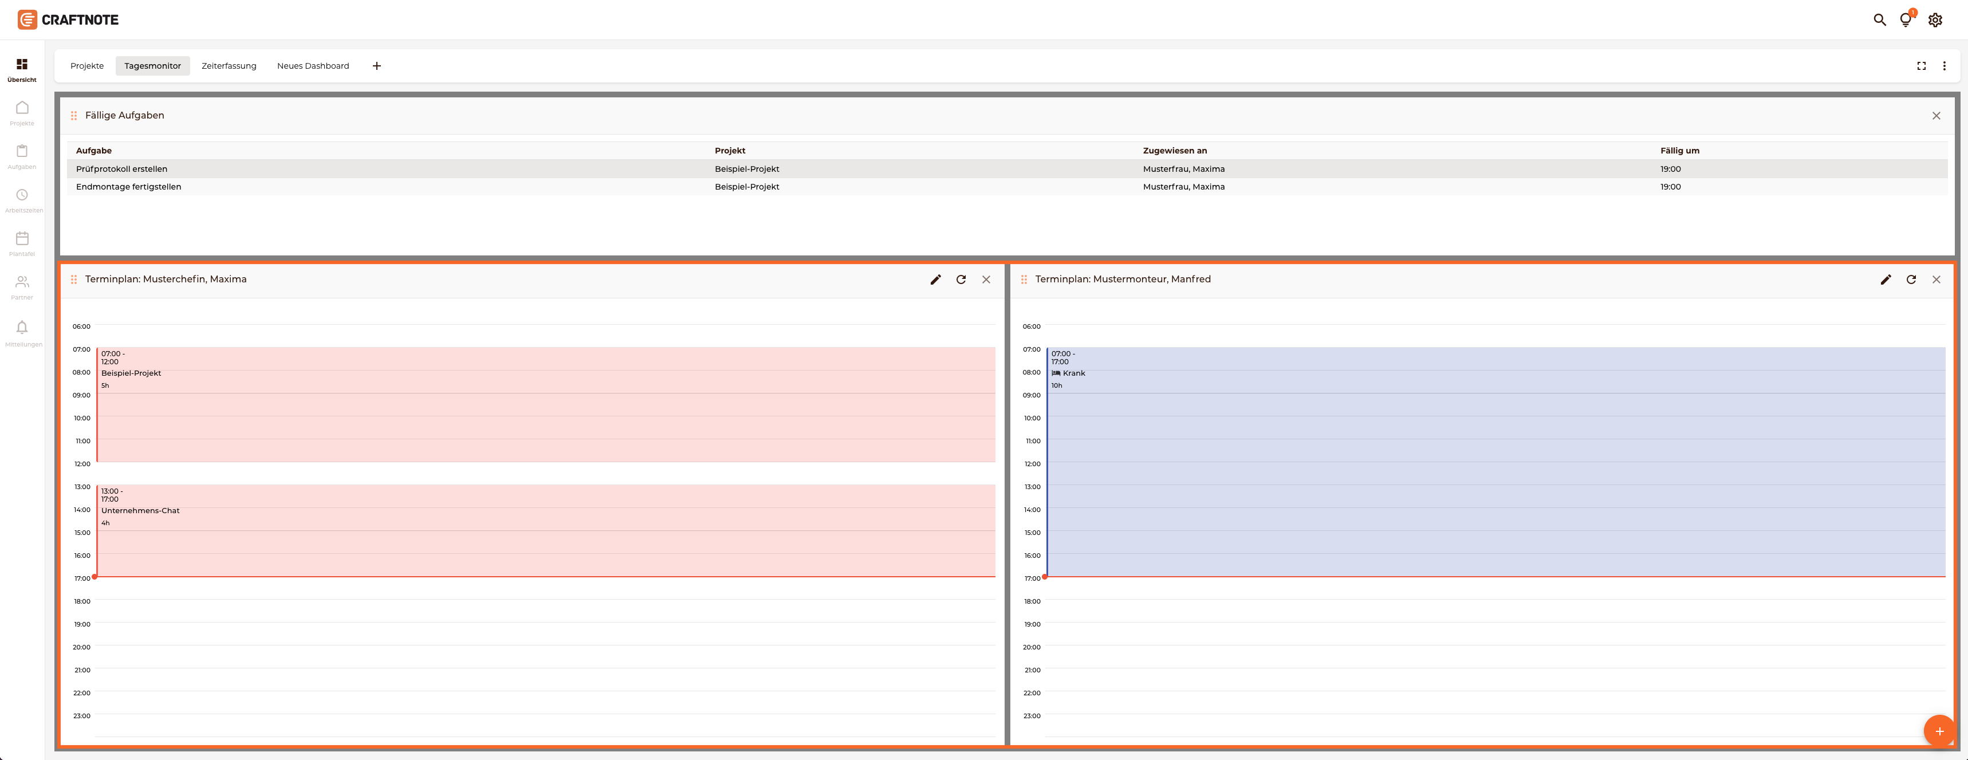
Task: Toggle fullscreen dashboard view
Action: coord(1920,66)
